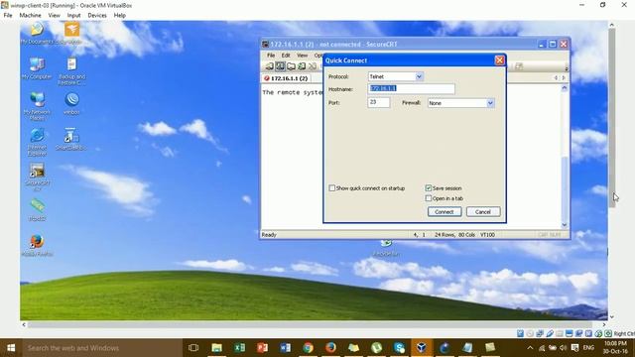Open Word from the Windows taskbar
635x357 pixels.
point(285,348)
